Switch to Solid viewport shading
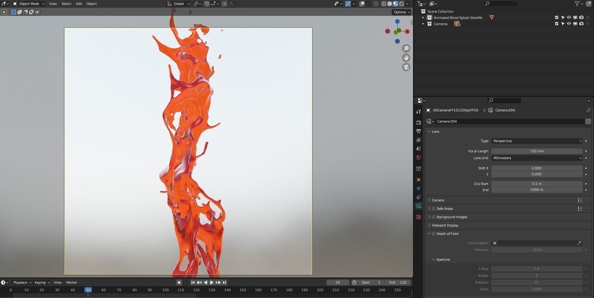Screen dimensions: 594x298 (390, 4)
